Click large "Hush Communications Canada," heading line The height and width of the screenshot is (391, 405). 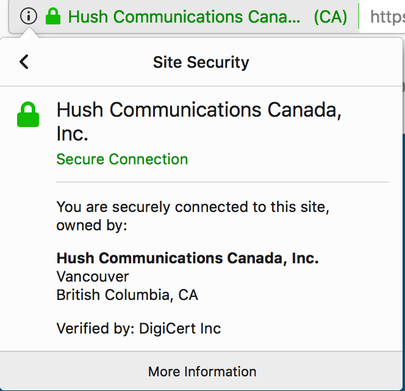[x=199, y=110]
